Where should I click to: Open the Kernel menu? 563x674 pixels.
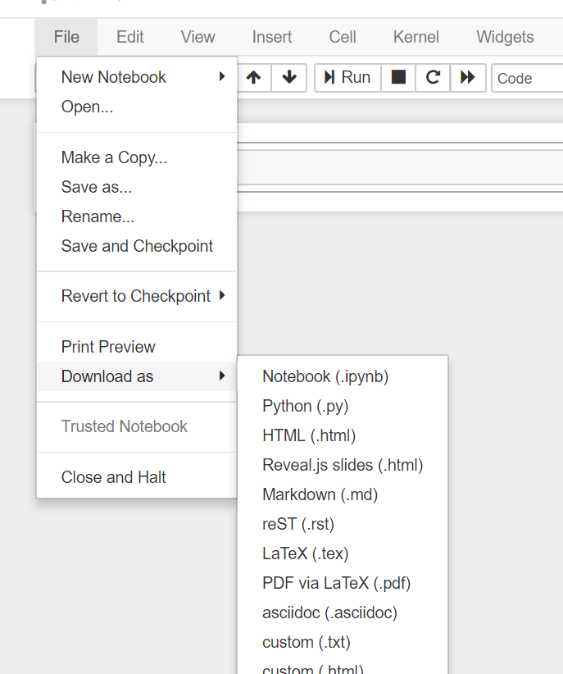(x=415, y=37)
